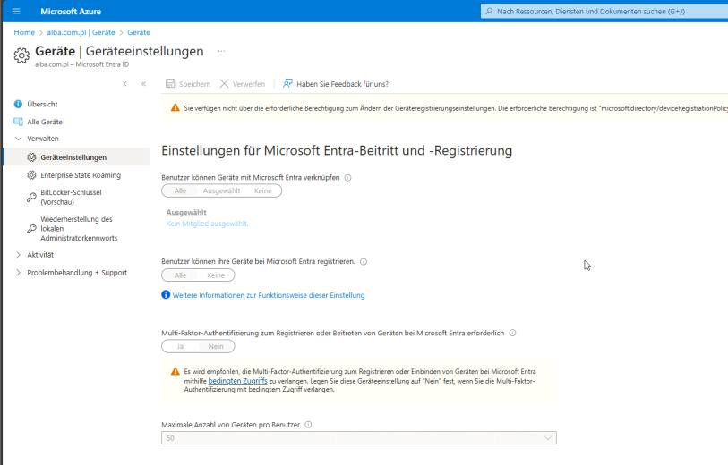Click the Alle Geräte devices icon
The image size is (728, 465).
[18, 122]
